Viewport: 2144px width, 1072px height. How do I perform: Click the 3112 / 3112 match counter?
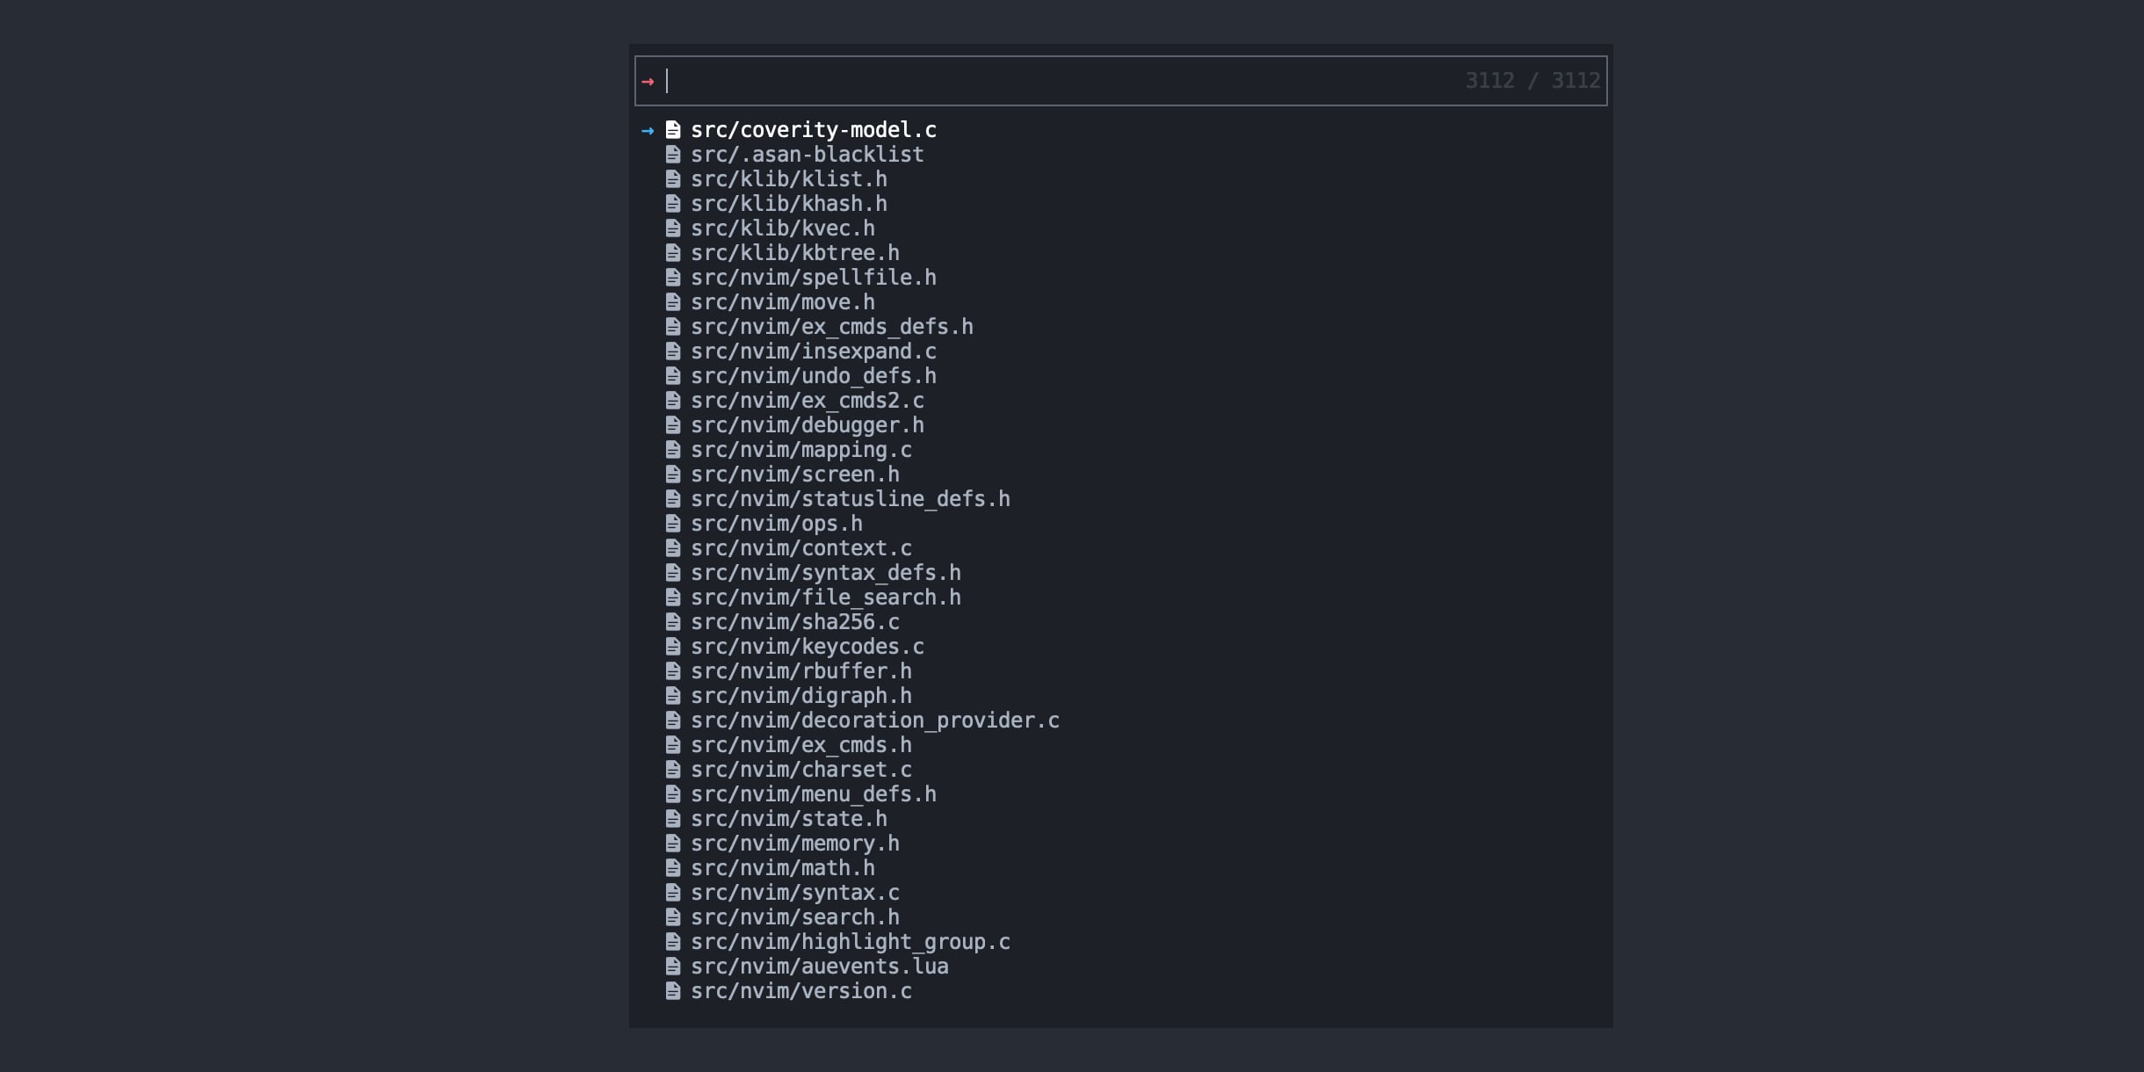(x=1532, y=81)
